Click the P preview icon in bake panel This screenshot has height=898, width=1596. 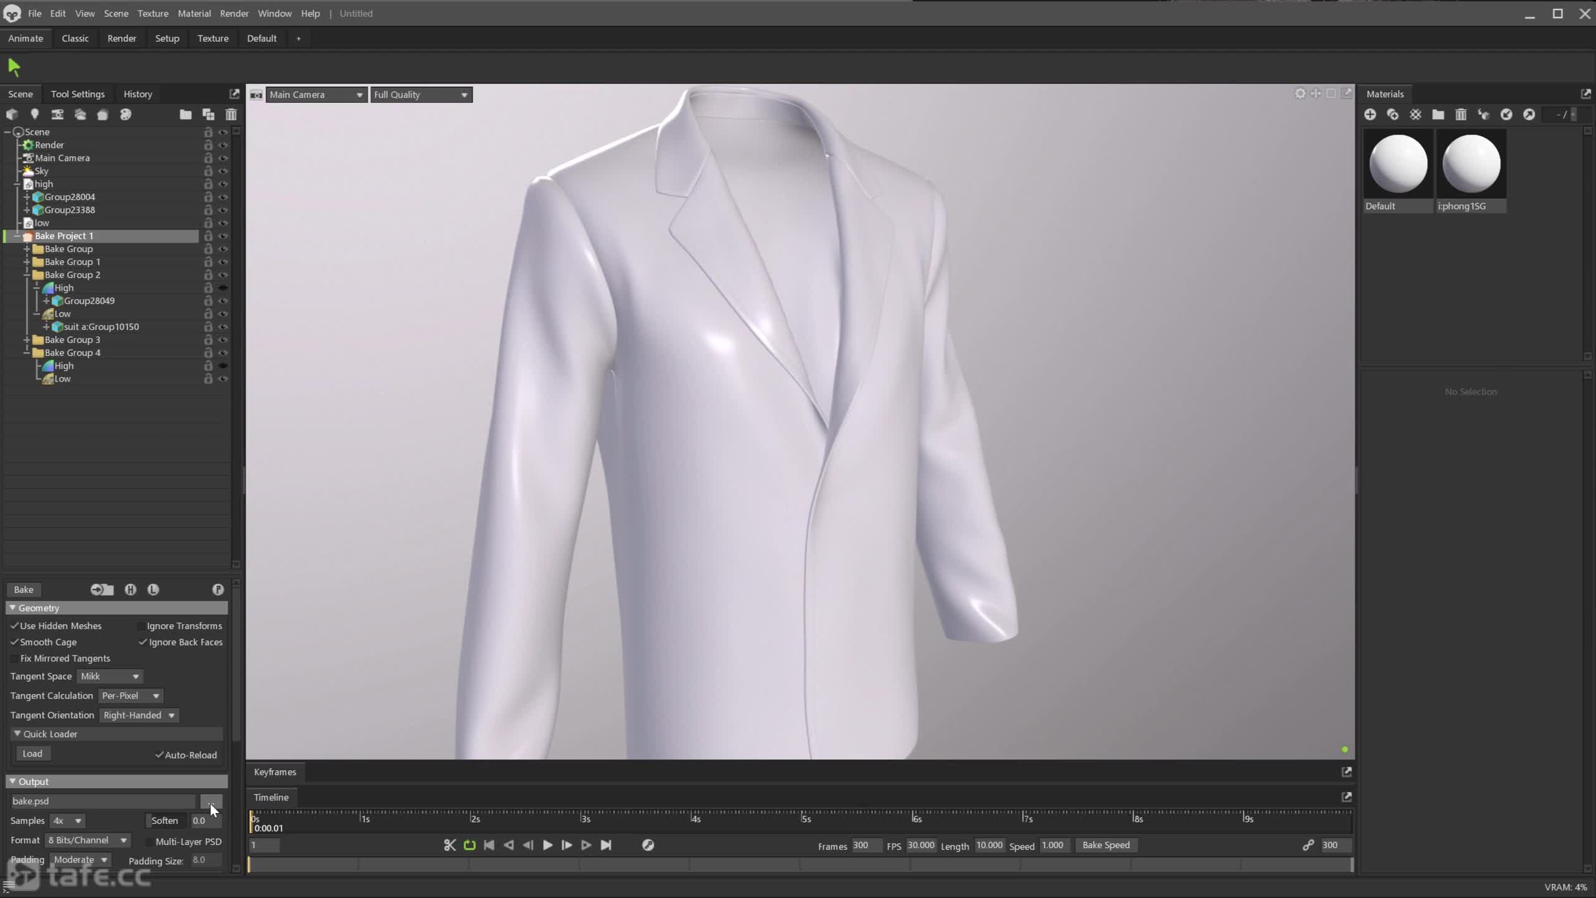pyautogui.click(x=218, y=589)
